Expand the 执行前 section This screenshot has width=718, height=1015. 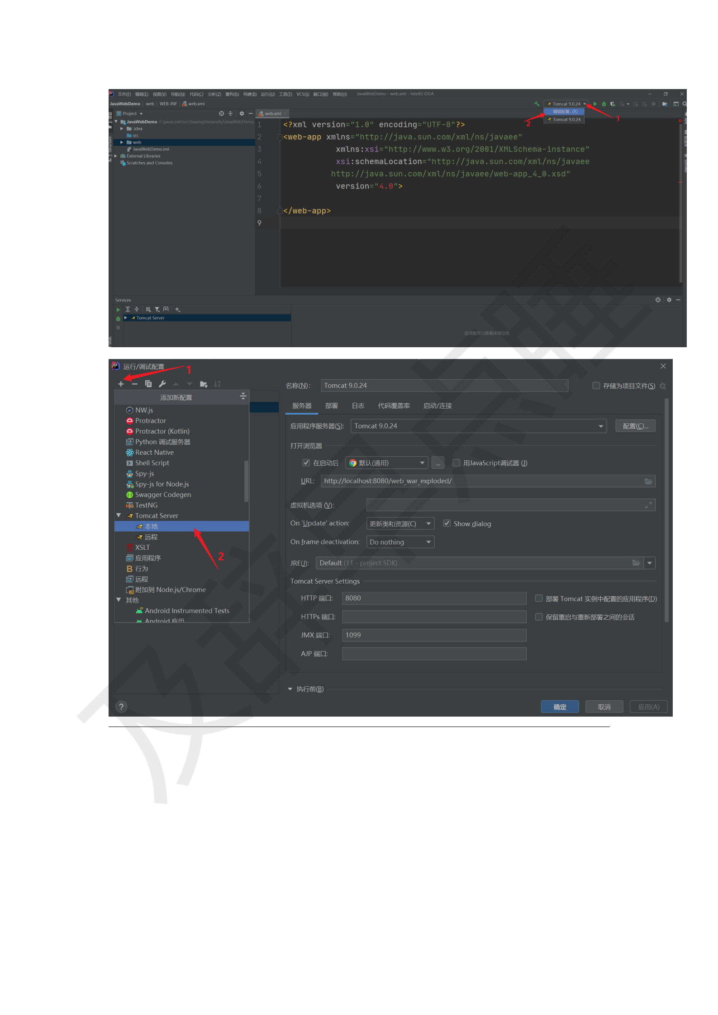tap(290, 689)
